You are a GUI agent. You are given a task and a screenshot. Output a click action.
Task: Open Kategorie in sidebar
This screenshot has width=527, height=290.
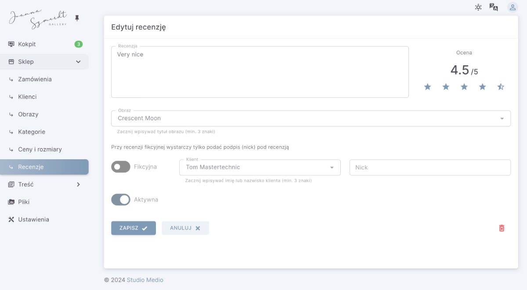point(44,132)
